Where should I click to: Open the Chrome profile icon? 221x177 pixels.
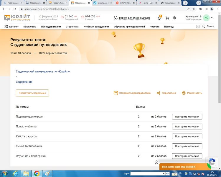(212, 9)
